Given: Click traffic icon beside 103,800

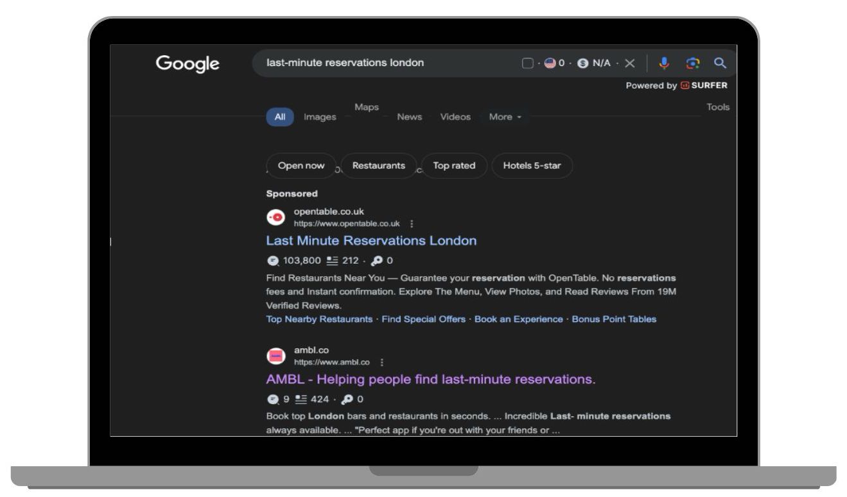Looking at the screenshot, I should [272, 260].
